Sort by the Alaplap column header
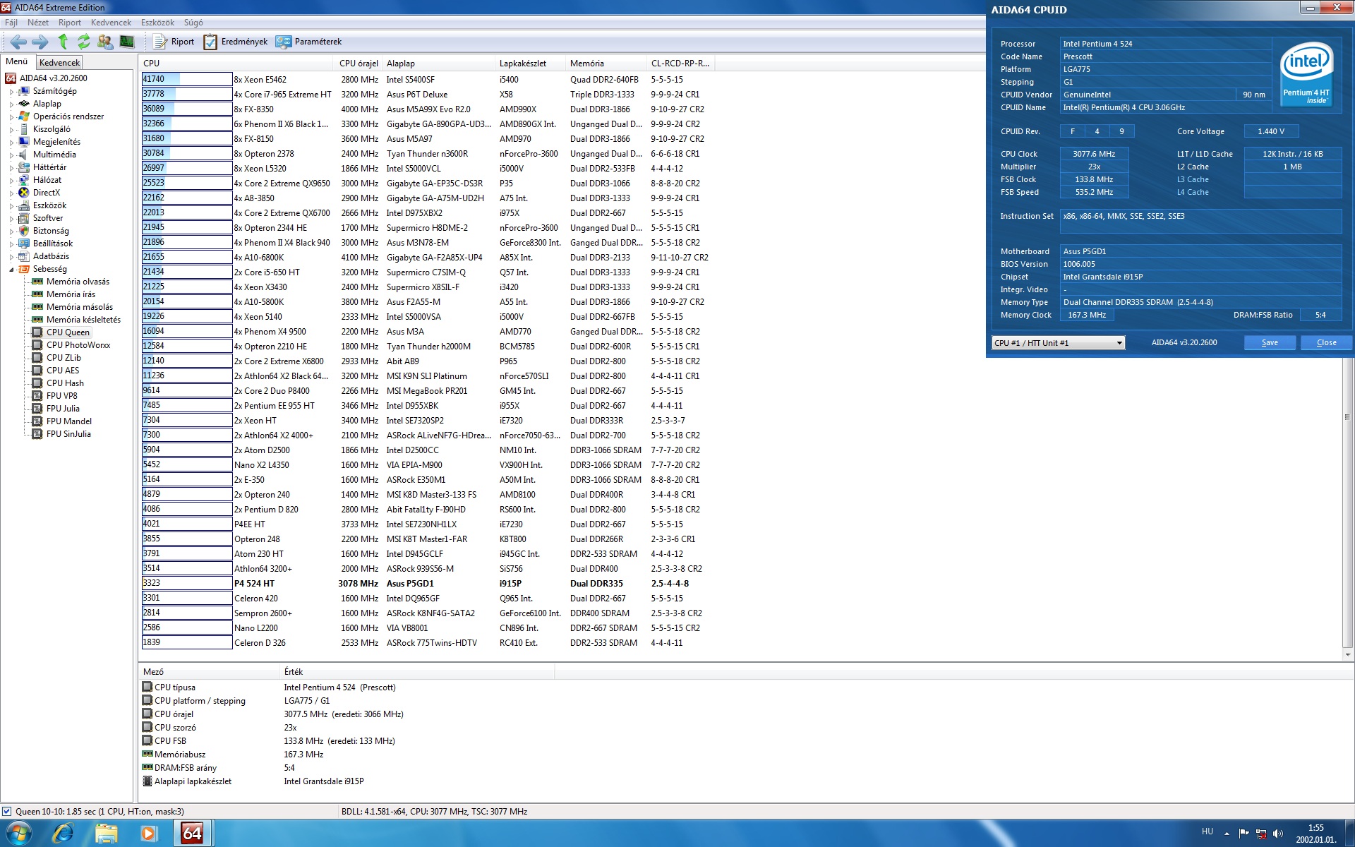 [x=438, y=64]
